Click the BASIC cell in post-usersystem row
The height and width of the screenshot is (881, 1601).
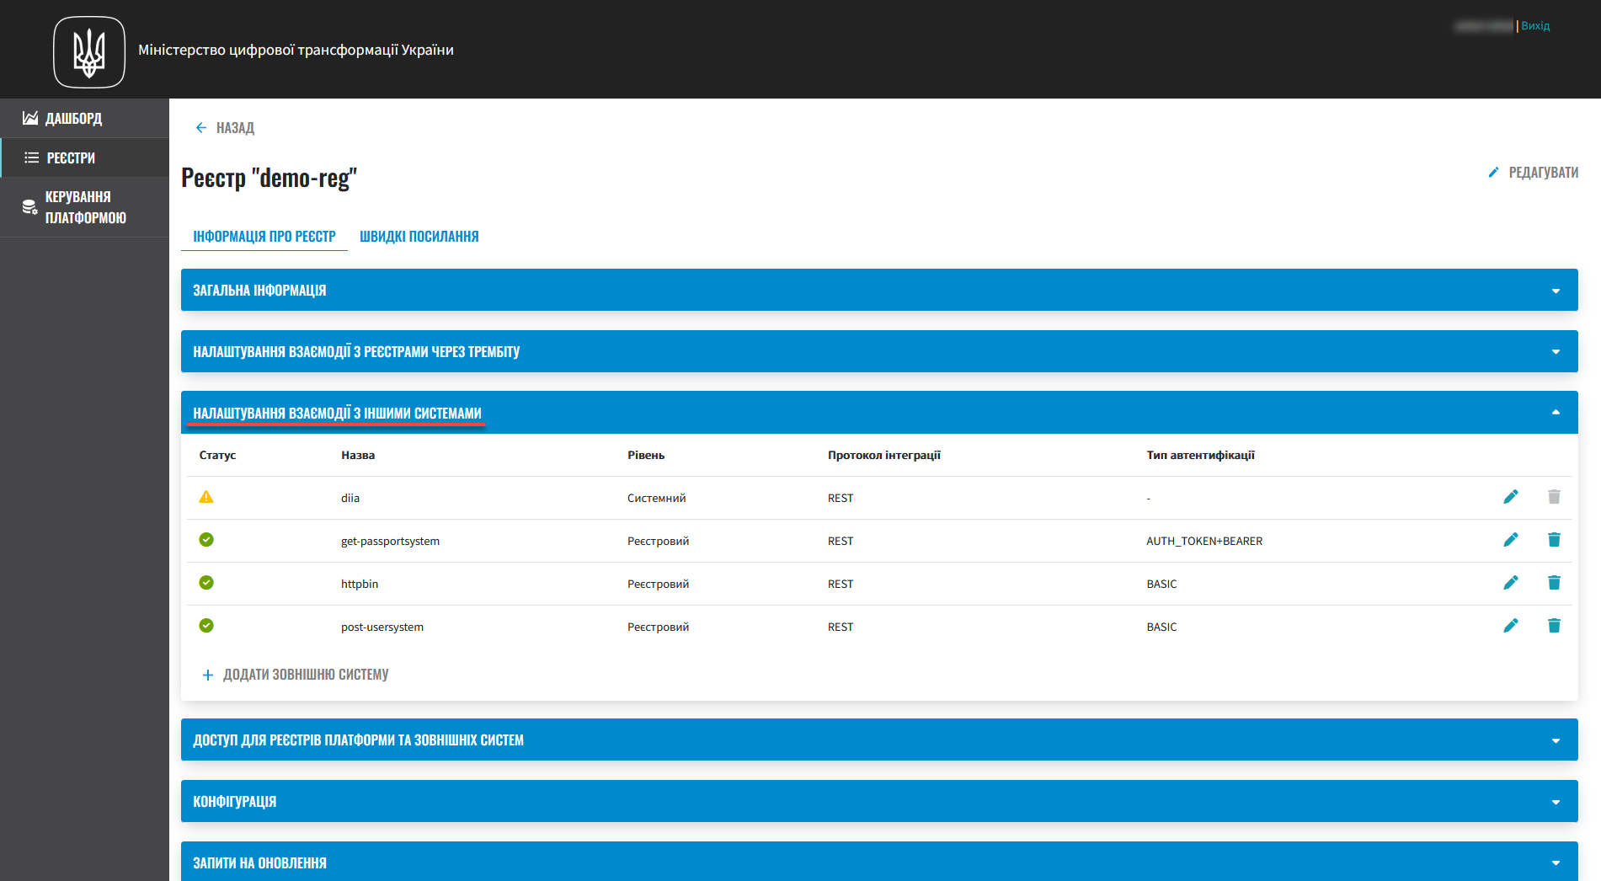1161,627
